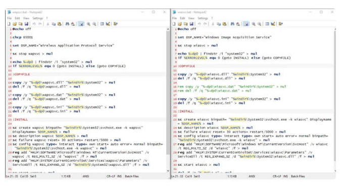
Task: Click the 1.15 KB file size in wapsvc.bat status bar
Action: pos(66,176)
